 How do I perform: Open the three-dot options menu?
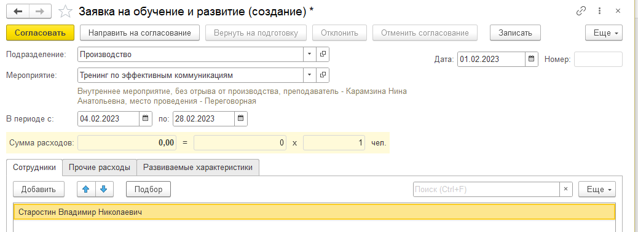click(x=599, y=11)
